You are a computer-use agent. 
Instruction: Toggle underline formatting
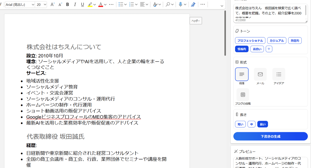[x=83, y=5]
